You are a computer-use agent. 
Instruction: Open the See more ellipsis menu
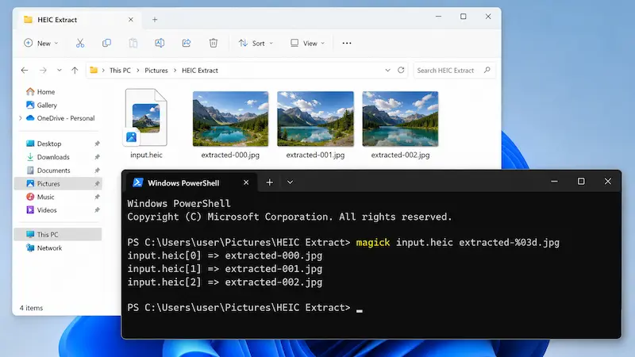(347, 43)
